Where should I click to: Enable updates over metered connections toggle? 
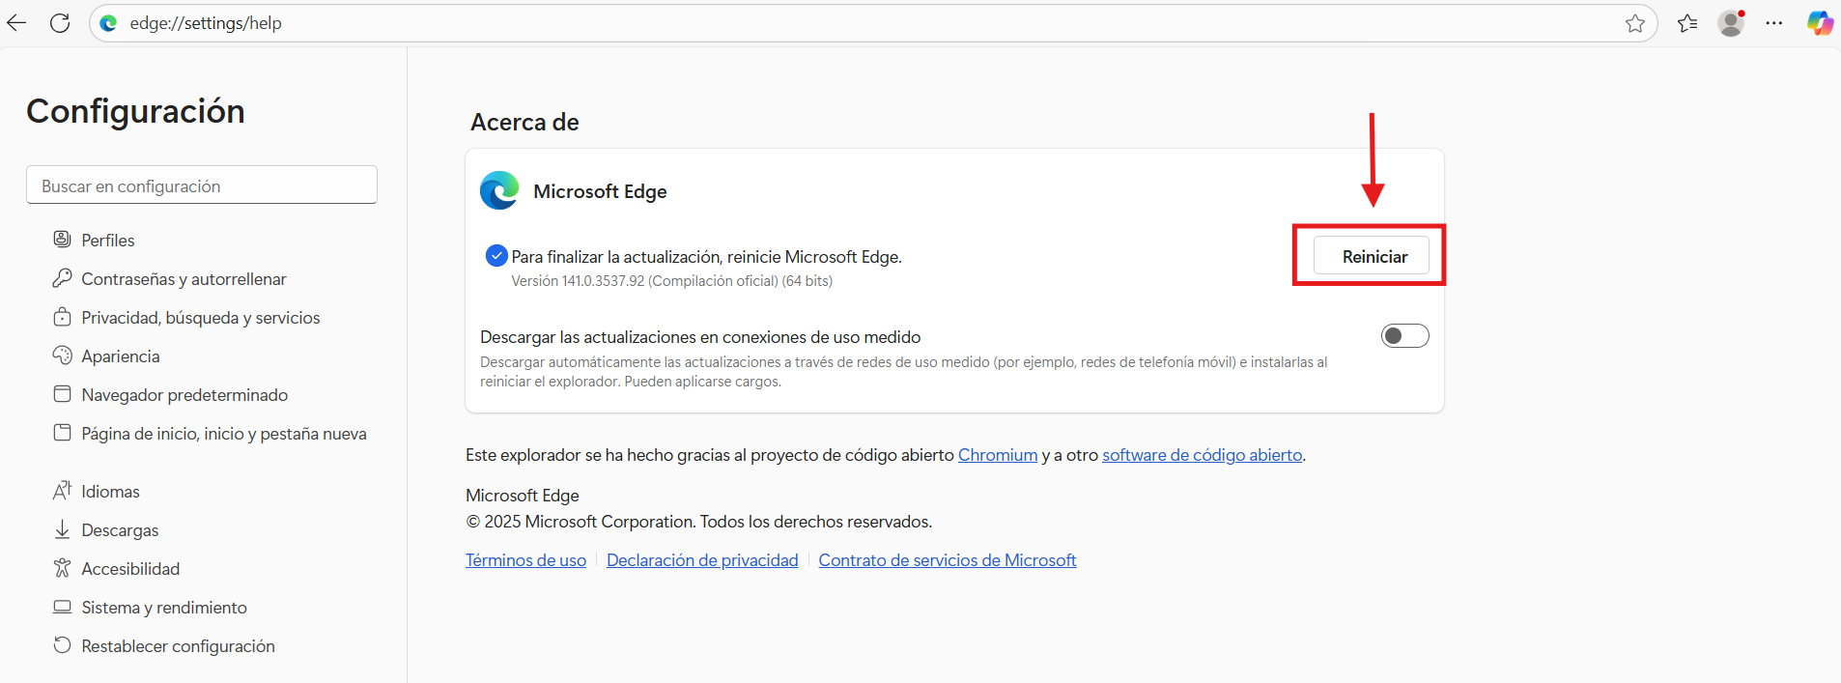point(1404,336)
